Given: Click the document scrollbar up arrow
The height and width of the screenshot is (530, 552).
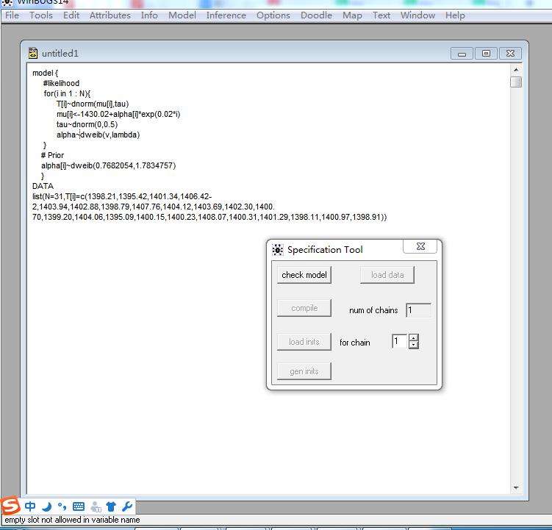Looking at the screenshot, I should [516, 70].
